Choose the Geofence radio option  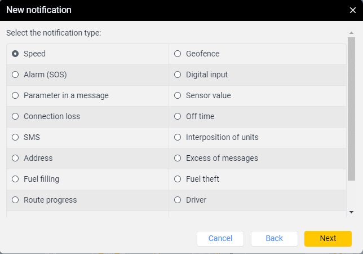[178, 54]
